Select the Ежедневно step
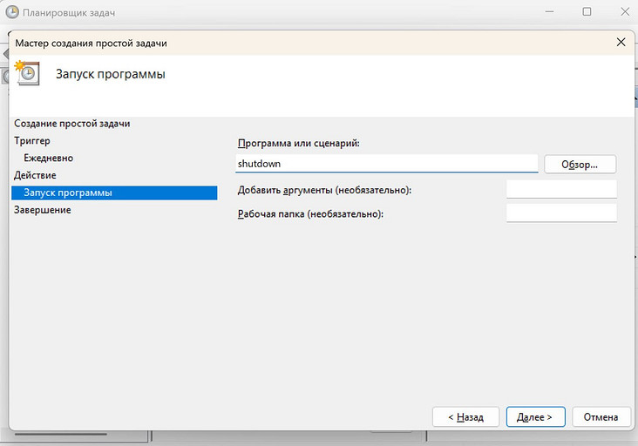 click(49, 159)
